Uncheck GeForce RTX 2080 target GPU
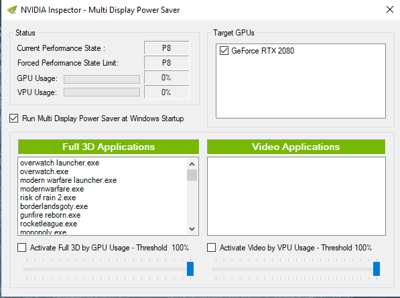The height and width of the screenshot is (298, 400). (224, 51)
